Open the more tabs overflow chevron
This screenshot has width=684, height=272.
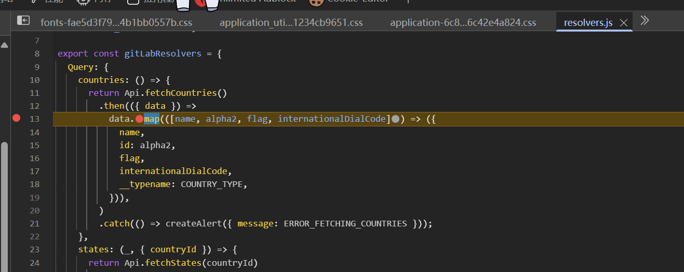pos(645,21)
